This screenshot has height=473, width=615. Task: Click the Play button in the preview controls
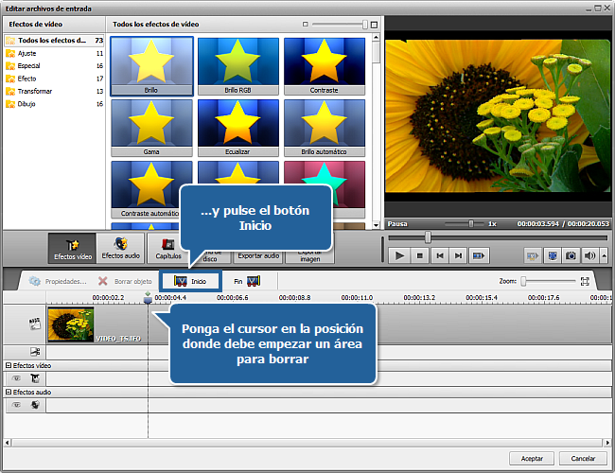click(398, 255)
